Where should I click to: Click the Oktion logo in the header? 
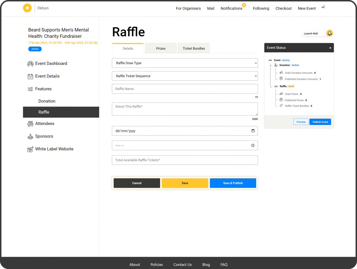pyautogui.click(x=27, y=8)
